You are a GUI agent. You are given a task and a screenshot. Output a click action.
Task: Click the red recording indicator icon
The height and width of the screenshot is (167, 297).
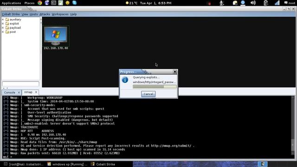point(209,3)
